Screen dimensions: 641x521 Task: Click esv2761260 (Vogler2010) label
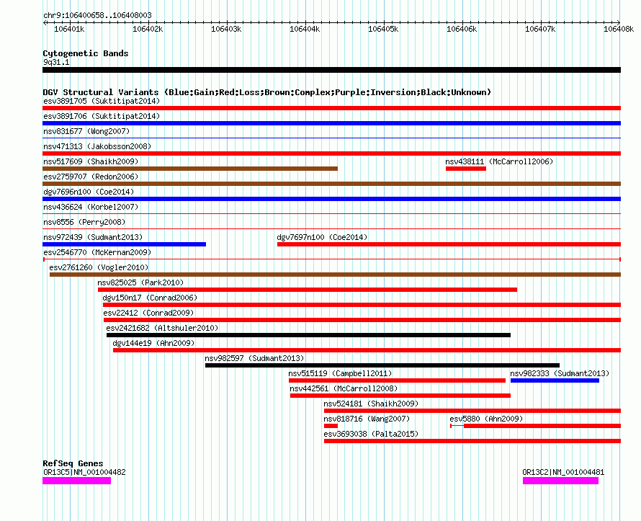99,267
